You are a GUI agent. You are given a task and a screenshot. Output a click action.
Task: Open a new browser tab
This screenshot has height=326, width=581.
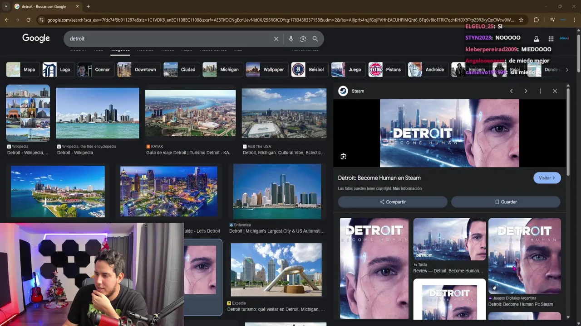tap(88, 6)
